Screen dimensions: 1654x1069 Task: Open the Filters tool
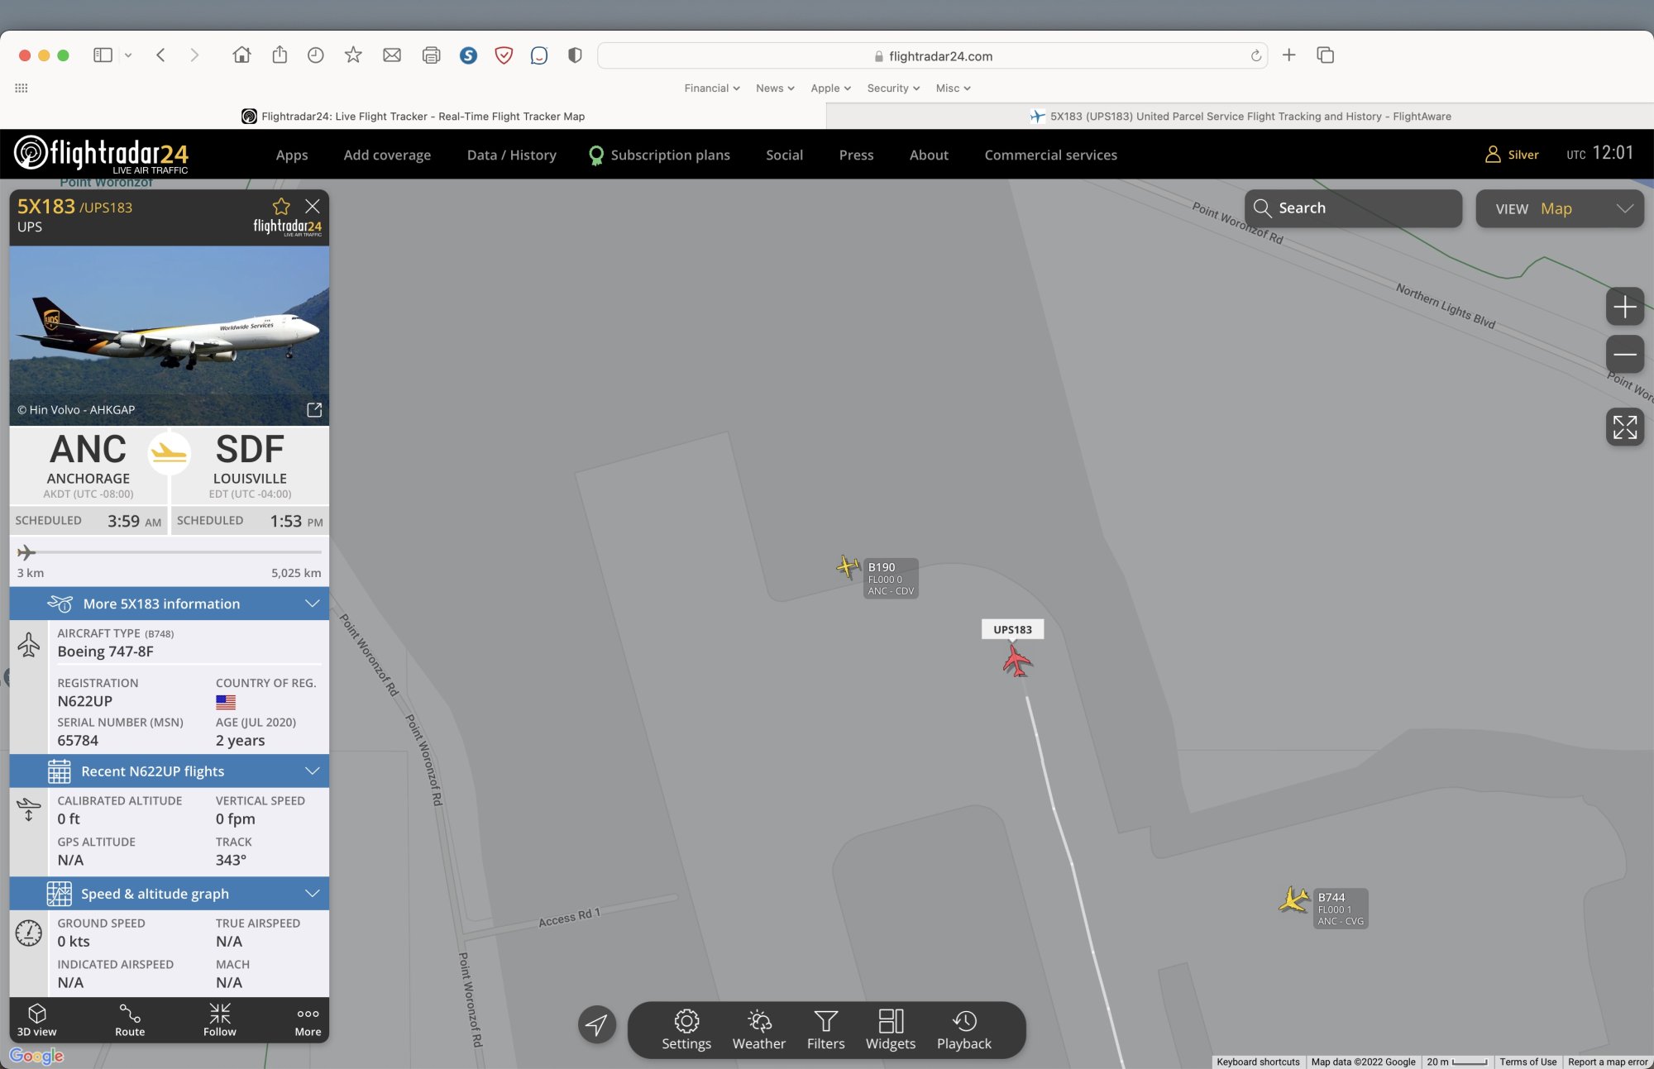(825, 1029)
